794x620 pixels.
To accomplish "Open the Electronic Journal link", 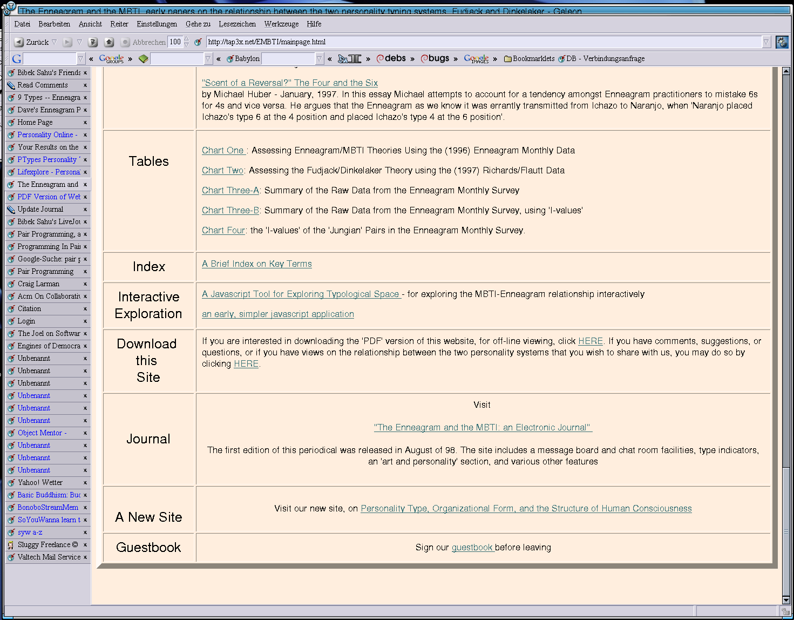I will (x=483, y=428).
